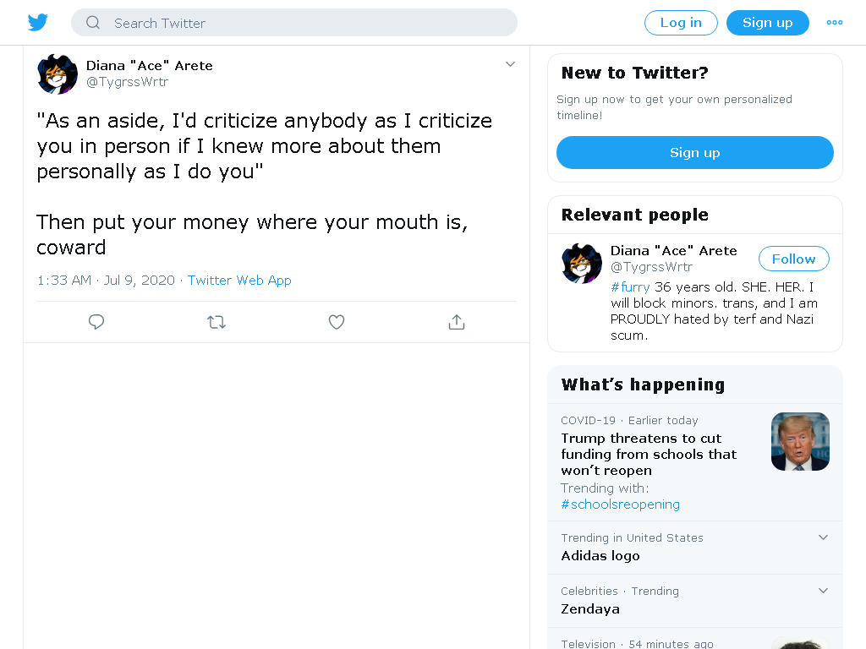Reply to the tweet via speech bubble icon
This screenshot has width=866, height=649.
[x=96, y=322]
